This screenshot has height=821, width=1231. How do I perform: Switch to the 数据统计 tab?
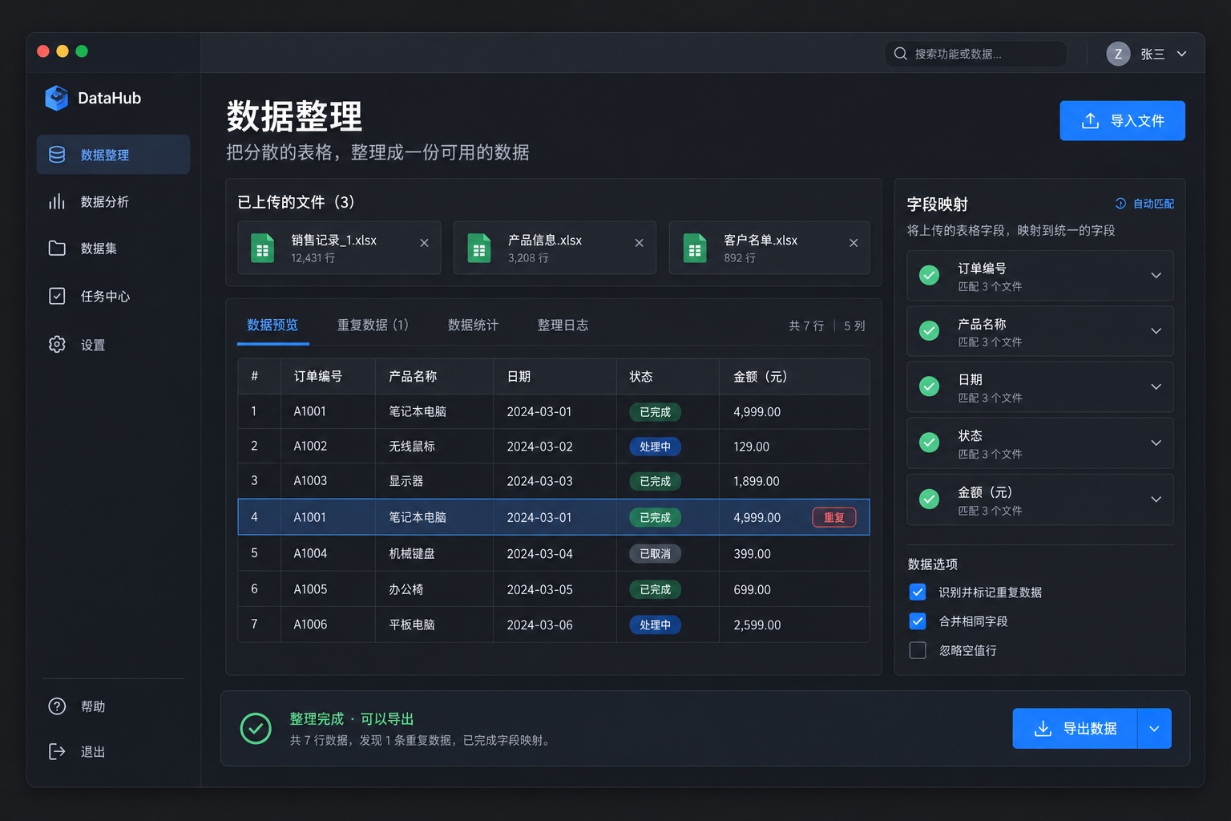[x=473, y=325]
